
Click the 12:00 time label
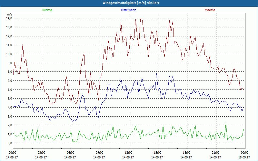pos(129,153)
